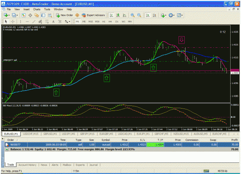Open the Indicators list icon
This screenshot has width=241, height=174.
[x=162, y=15]
